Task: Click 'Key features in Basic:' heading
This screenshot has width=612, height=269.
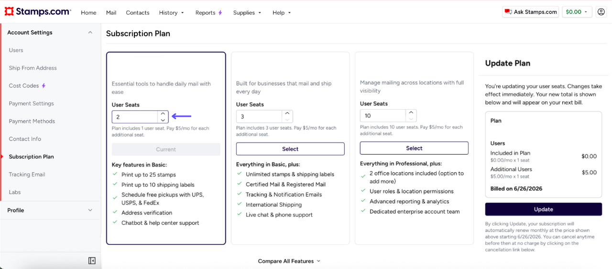Action: 139,165
